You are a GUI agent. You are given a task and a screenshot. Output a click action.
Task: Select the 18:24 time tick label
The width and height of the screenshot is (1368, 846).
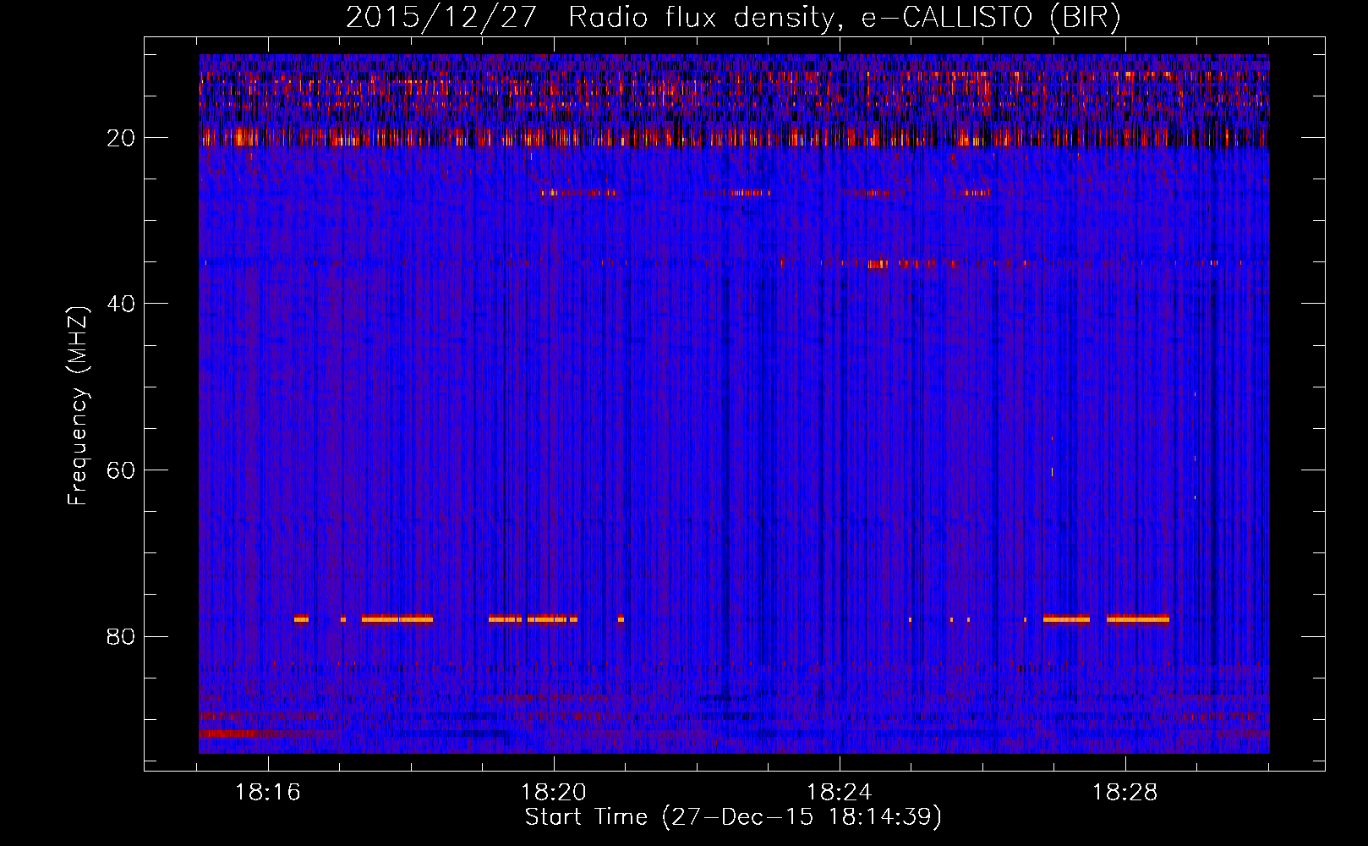click(840, 793)
